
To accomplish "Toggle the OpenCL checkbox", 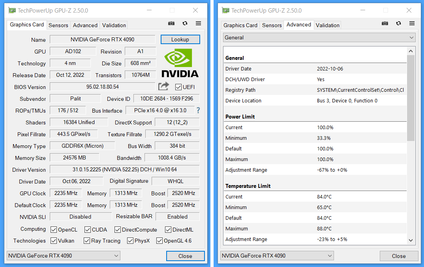I will [x=54, y=230].
